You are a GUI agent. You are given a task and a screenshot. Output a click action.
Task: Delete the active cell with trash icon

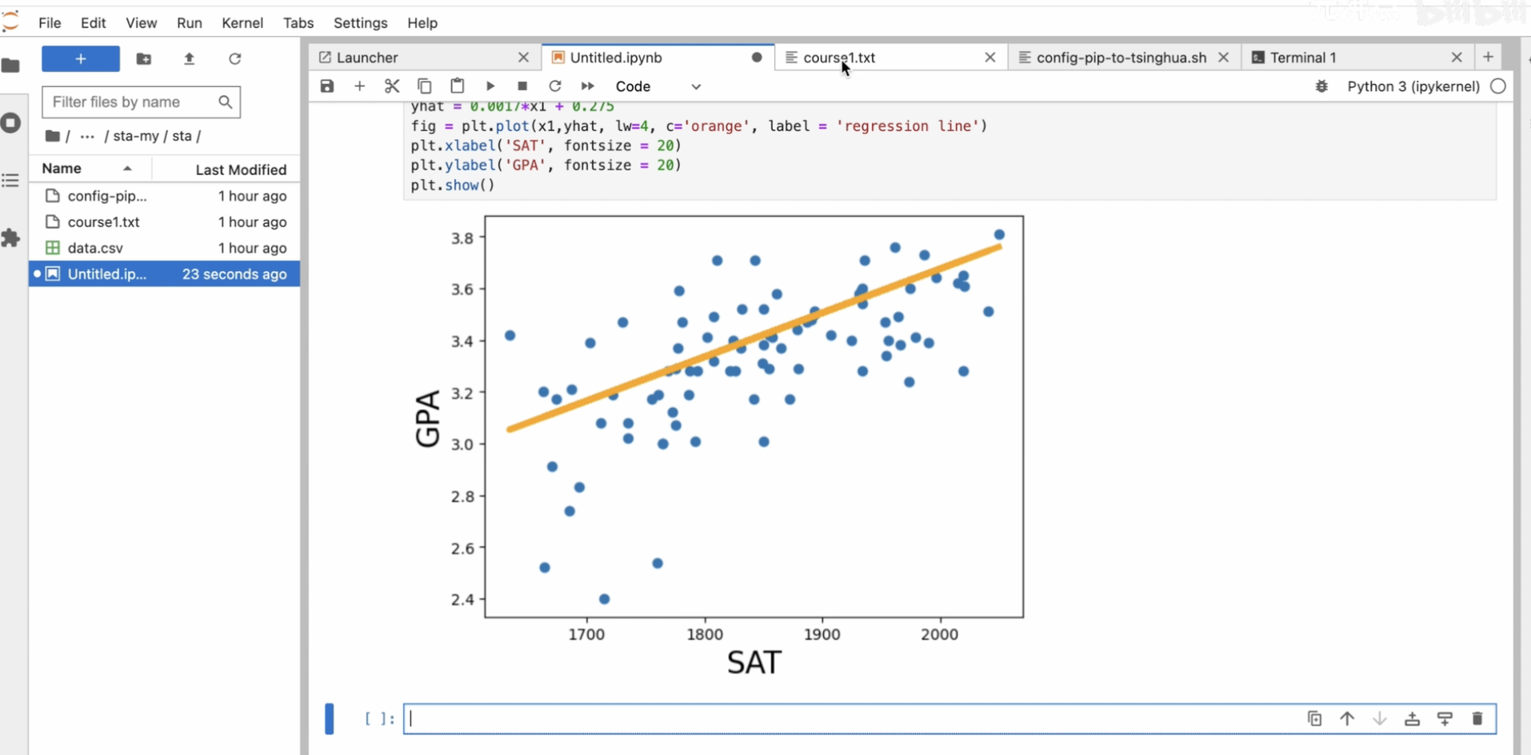1477,718
